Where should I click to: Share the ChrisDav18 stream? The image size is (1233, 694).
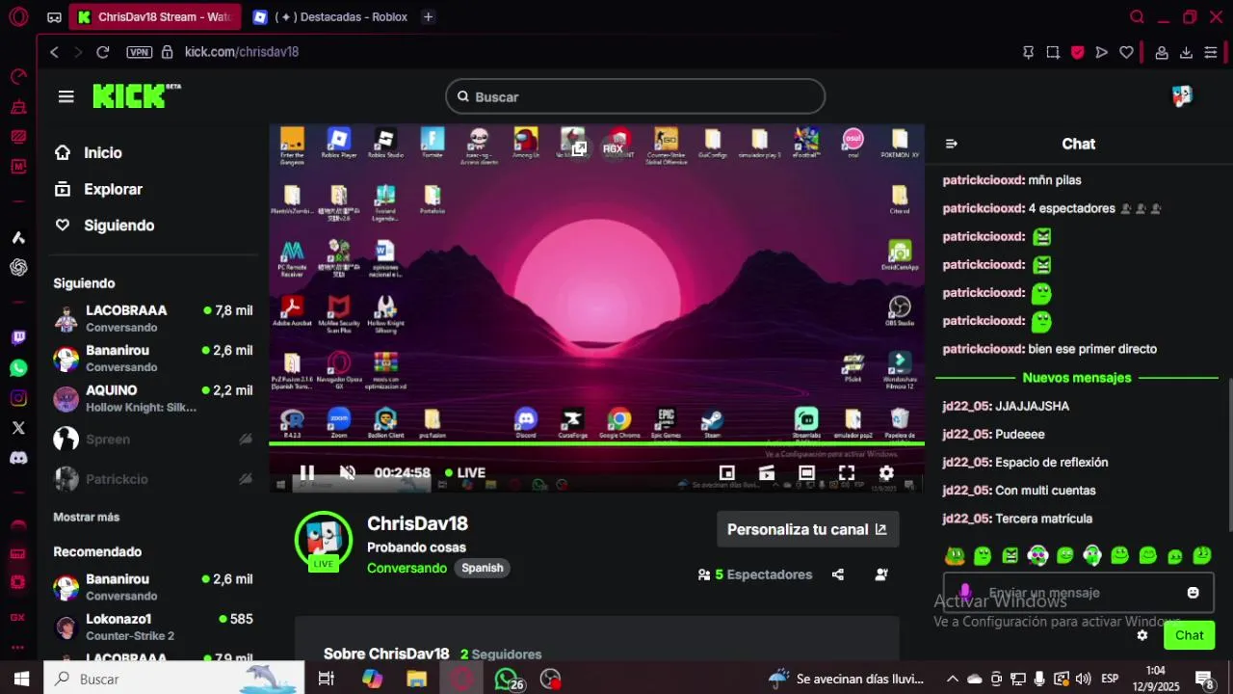coord(838,574)
